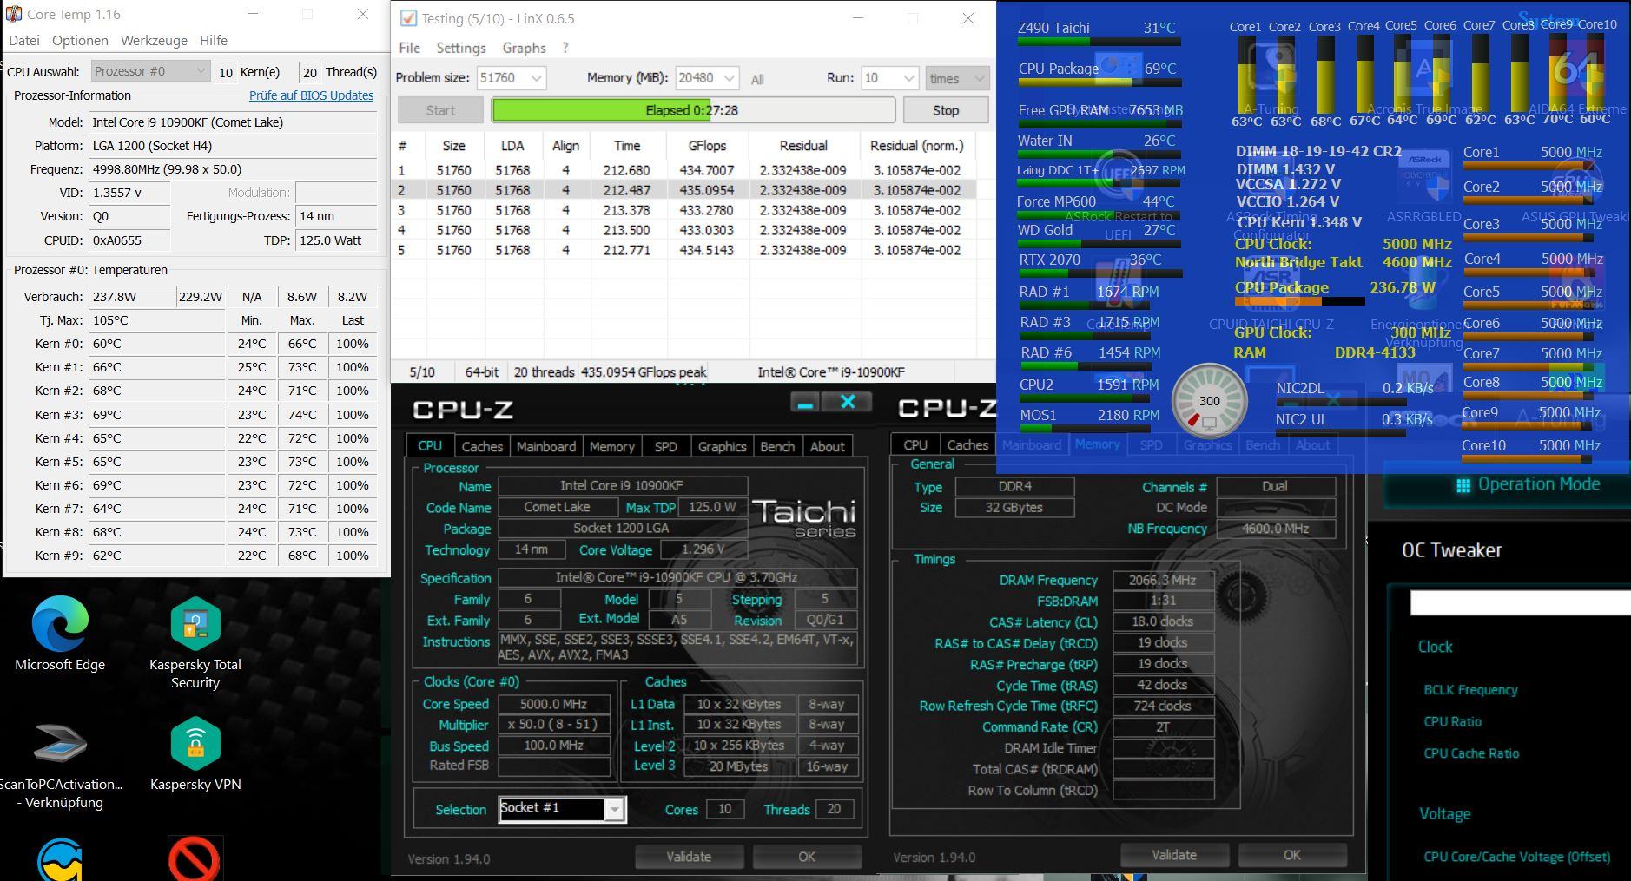Open Kaspersky Total Security desktop icon

pyautogui.click(x=195, y=624)
